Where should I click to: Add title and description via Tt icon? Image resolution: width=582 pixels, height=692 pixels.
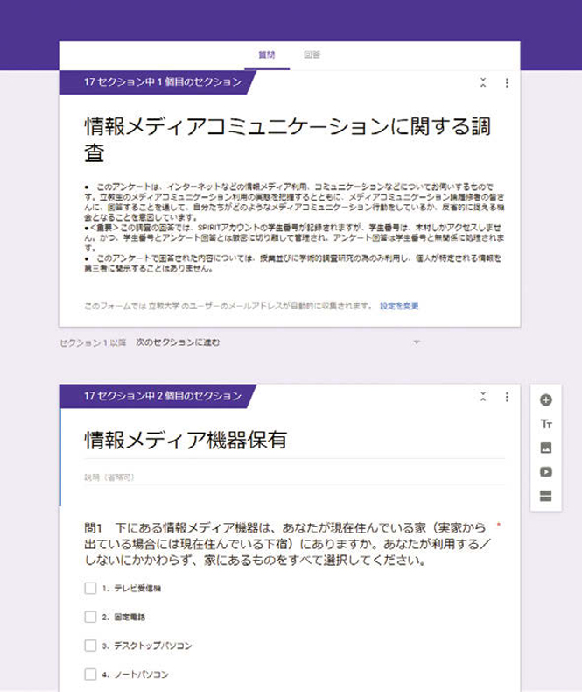pyautogui.click(x=546, y=424)
